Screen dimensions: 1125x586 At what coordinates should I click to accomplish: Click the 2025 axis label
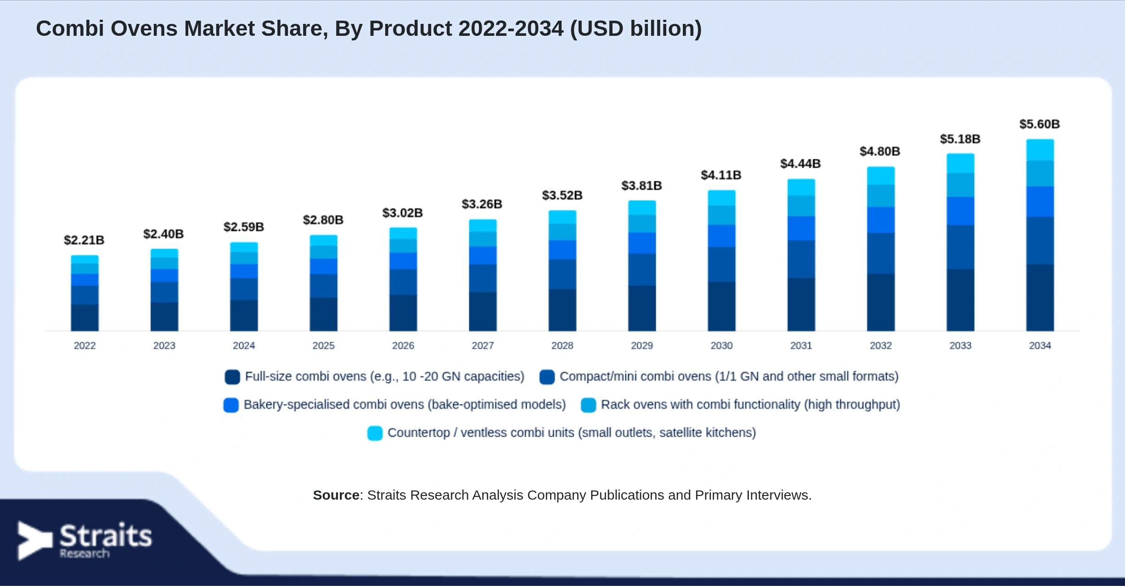[324, 345]
